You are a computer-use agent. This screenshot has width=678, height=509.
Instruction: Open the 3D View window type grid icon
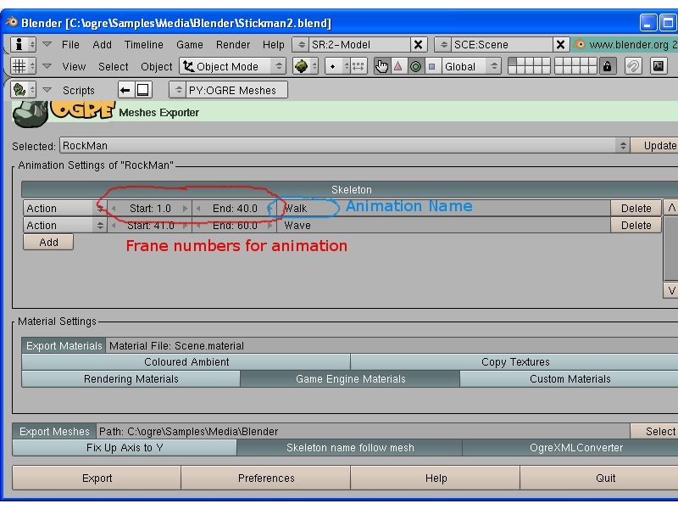(23, 66)
